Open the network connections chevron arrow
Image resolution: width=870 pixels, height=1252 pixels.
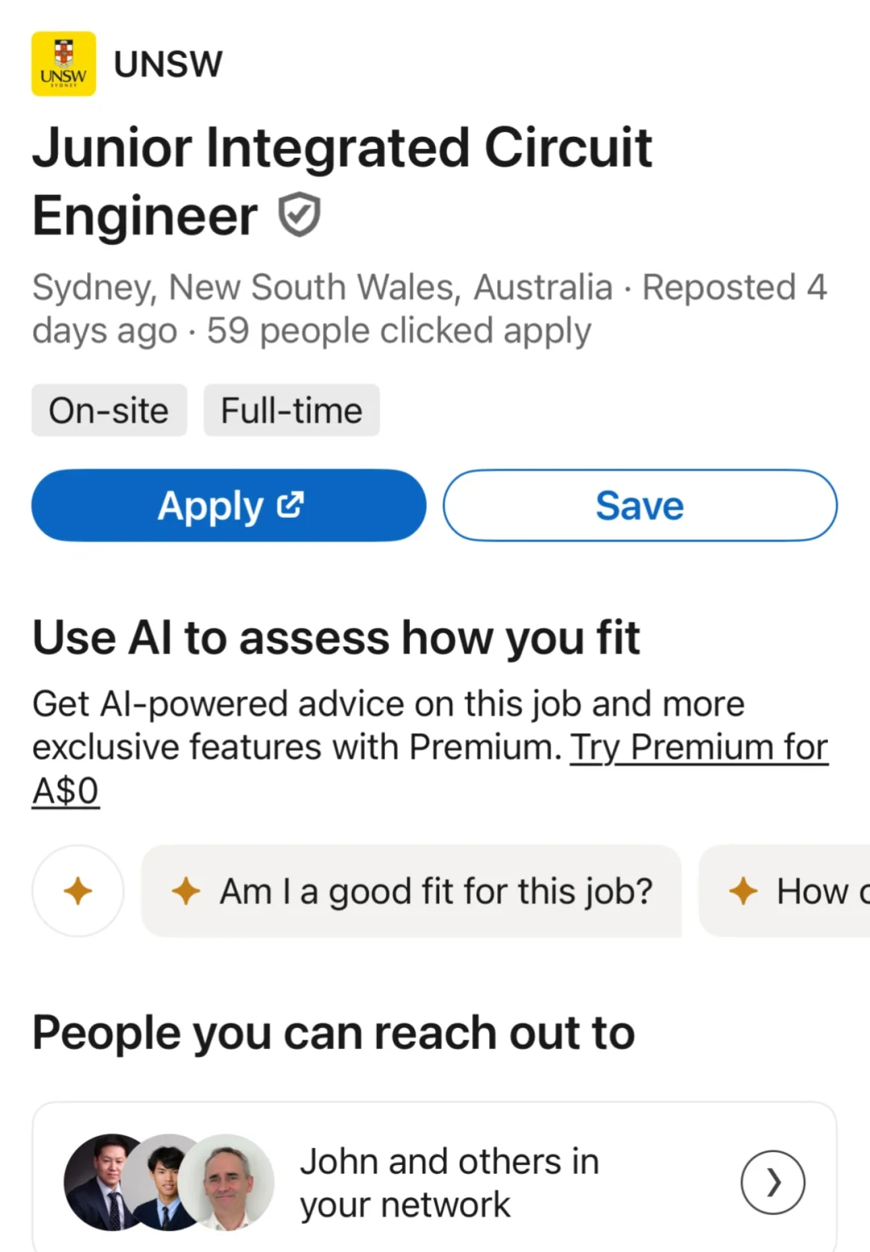tap(773, 1182)
